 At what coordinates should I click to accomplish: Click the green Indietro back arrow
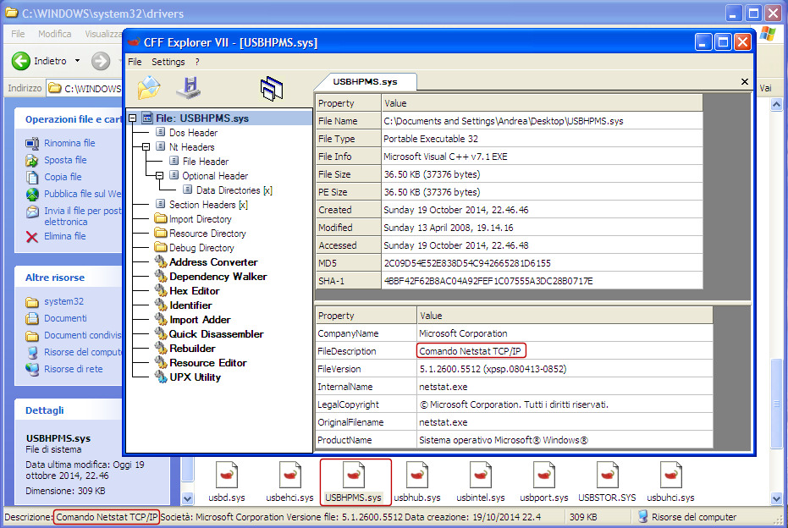(21, 61)
